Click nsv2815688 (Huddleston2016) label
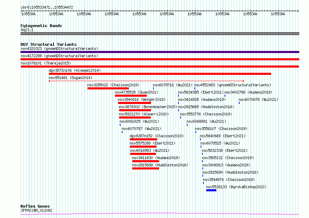 point(160,165)
